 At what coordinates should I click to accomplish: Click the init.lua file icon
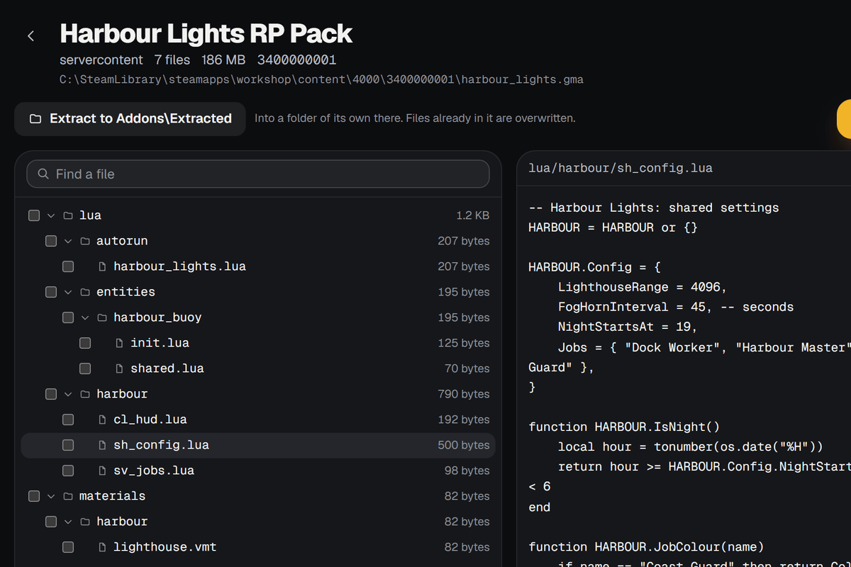coord(119,343)
